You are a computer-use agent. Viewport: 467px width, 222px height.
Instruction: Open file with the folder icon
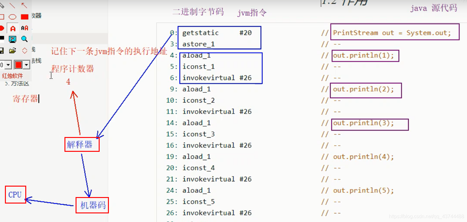click(12, 51)
